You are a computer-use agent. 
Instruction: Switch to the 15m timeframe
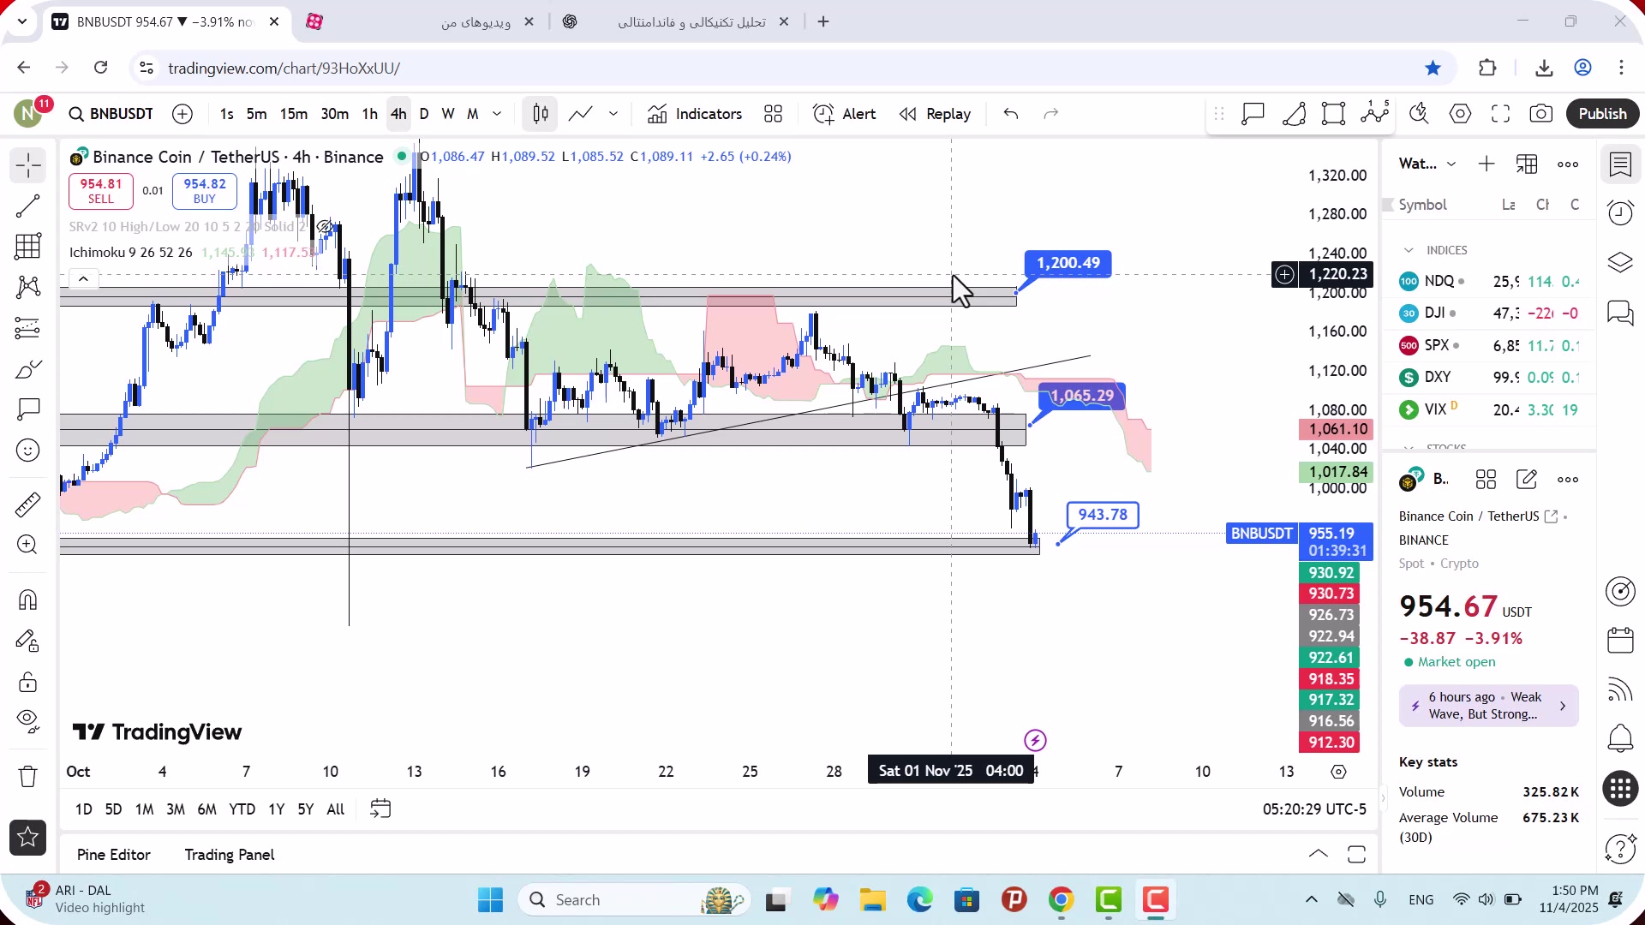[x=293, y=114]
